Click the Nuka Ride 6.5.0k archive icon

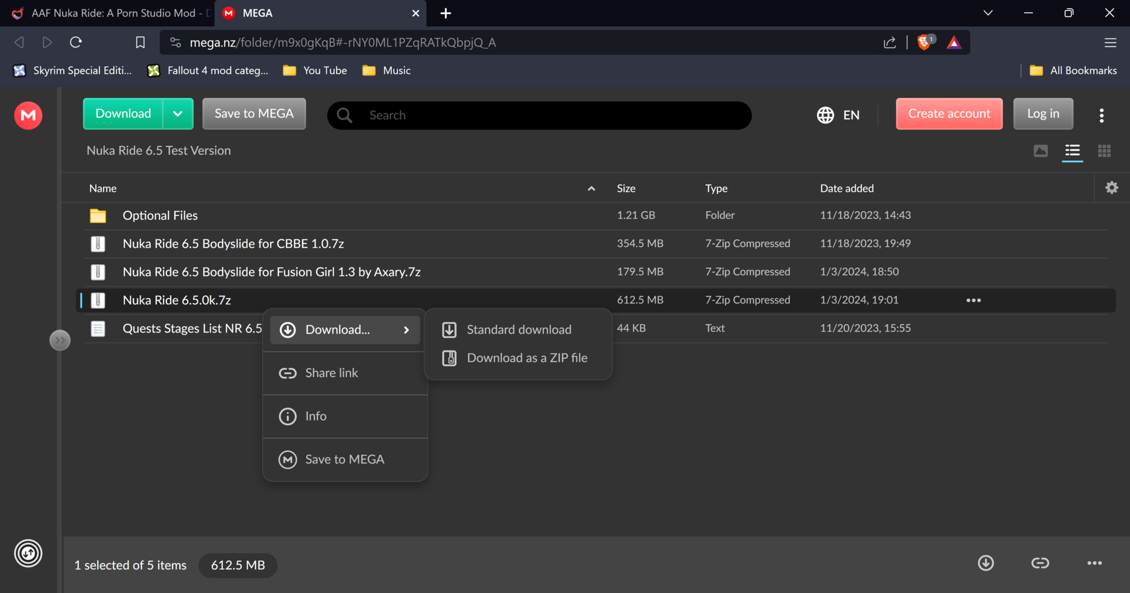(98, 300)
